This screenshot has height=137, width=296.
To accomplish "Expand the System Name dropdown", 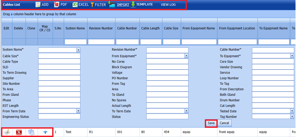I will (78, 50).
